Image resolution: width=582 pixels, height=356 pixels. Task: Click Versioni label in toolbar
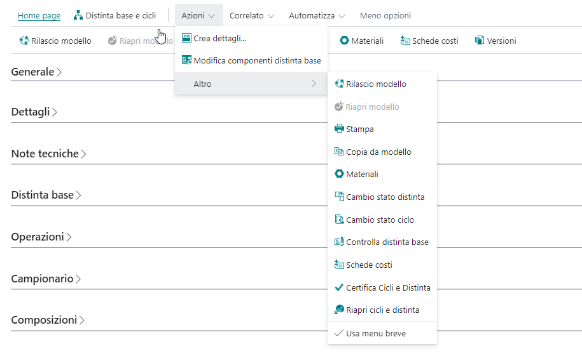(501, 41)
